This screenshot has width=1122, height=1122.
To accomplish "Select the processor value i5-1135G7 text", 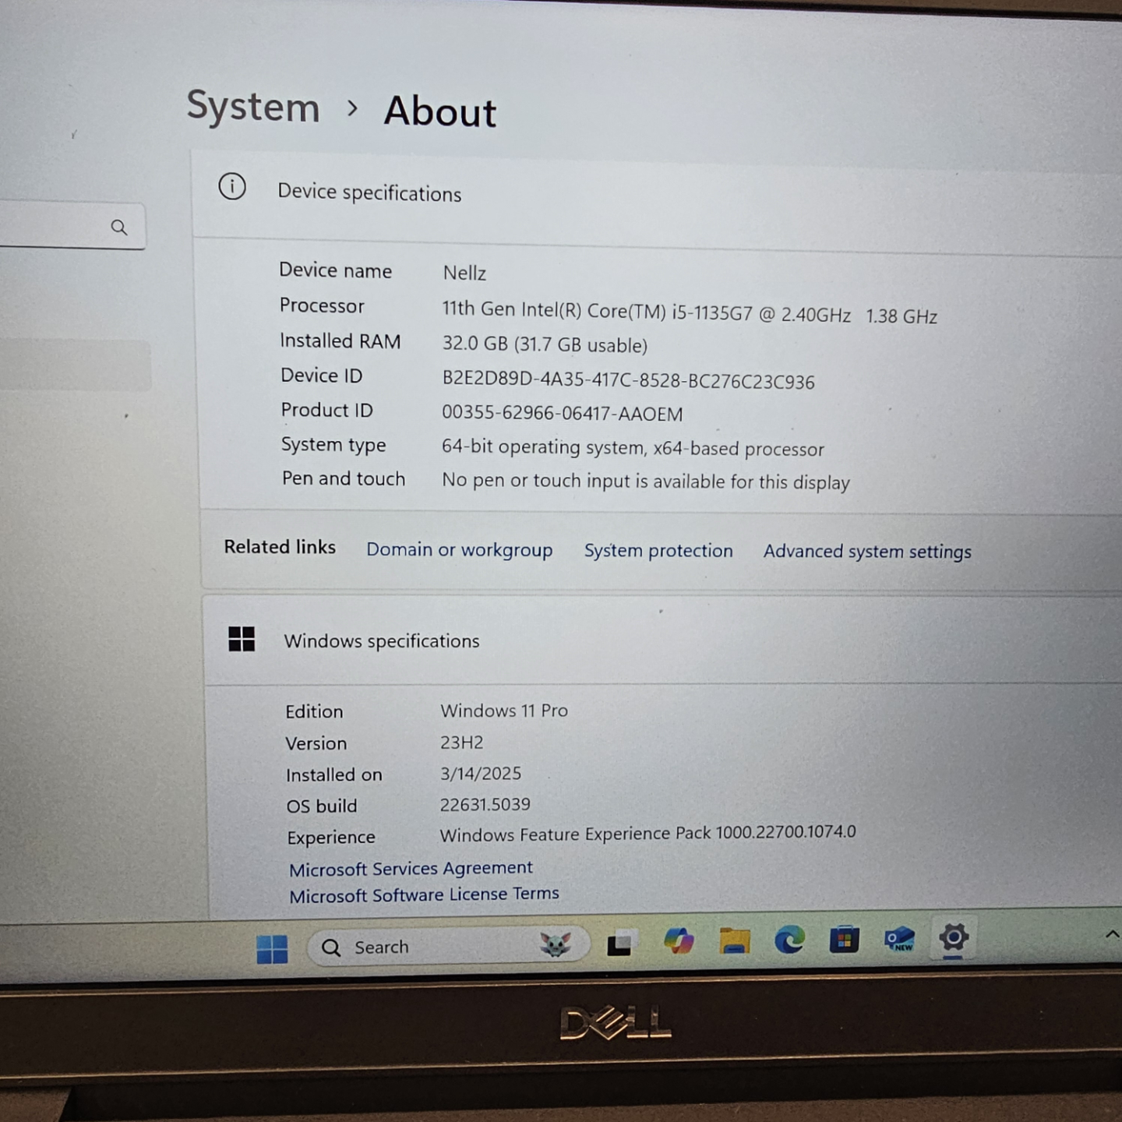I will pos(690,312).
